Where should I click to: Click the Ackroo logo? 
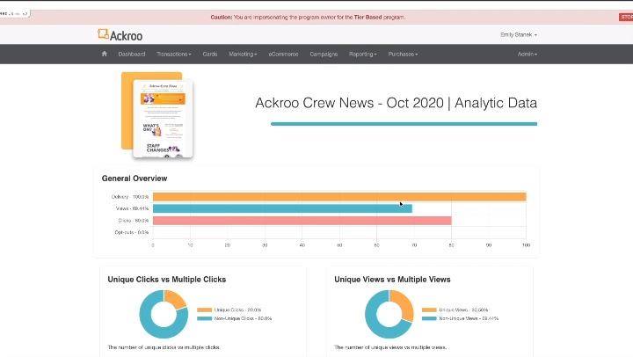[120, 35]
